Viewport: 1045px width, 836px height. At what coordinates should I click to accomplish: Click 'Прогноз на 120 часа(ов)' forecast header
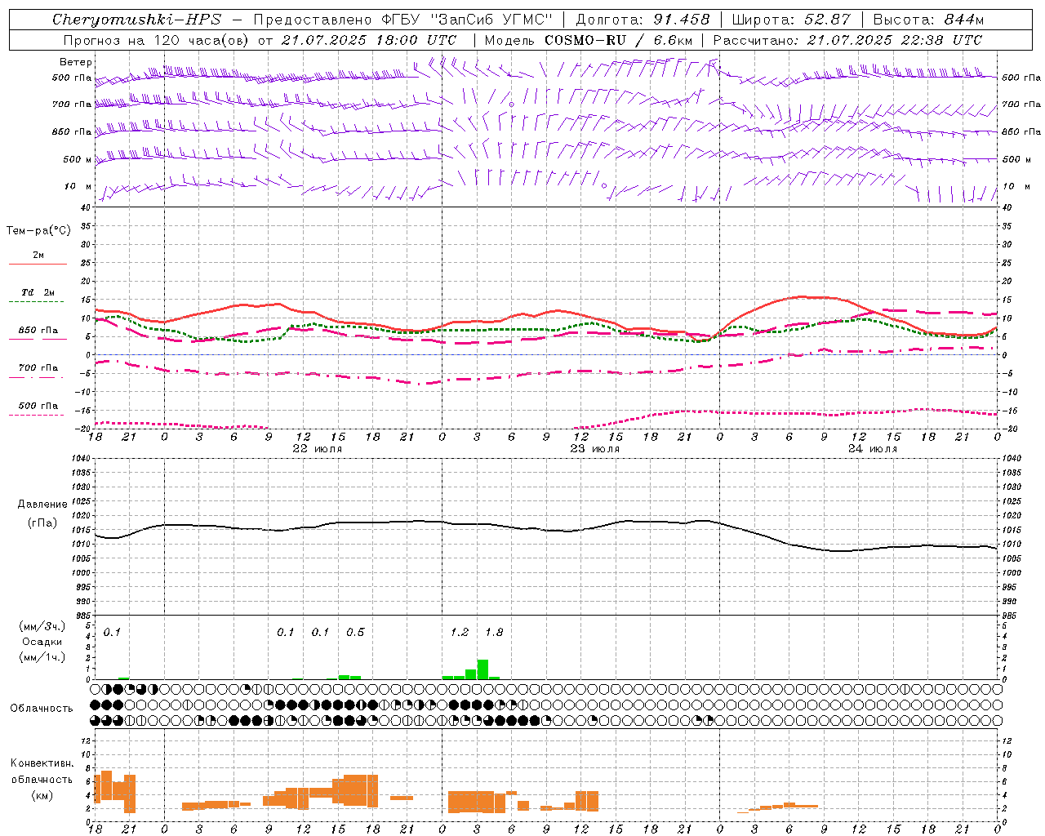point(157,40)
